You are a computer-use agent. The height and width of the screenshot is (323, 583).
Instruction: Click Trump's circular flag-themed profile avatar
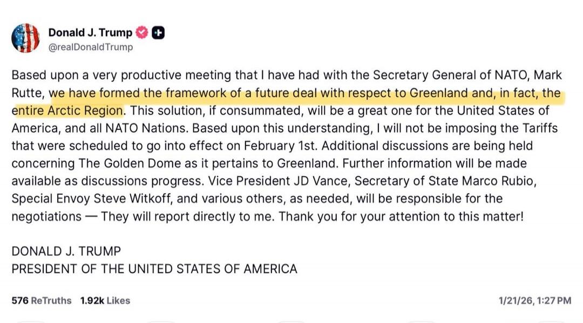pos(26,37)
